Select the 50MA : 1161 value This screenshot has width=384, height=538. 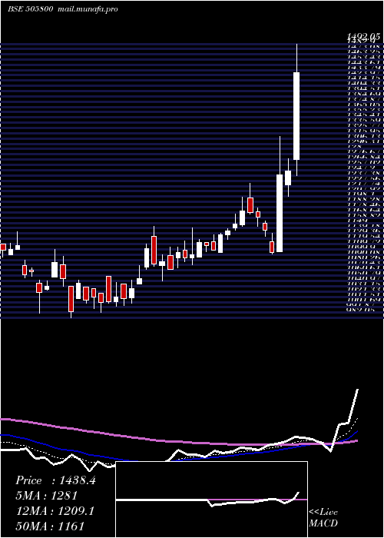(50, 526)
